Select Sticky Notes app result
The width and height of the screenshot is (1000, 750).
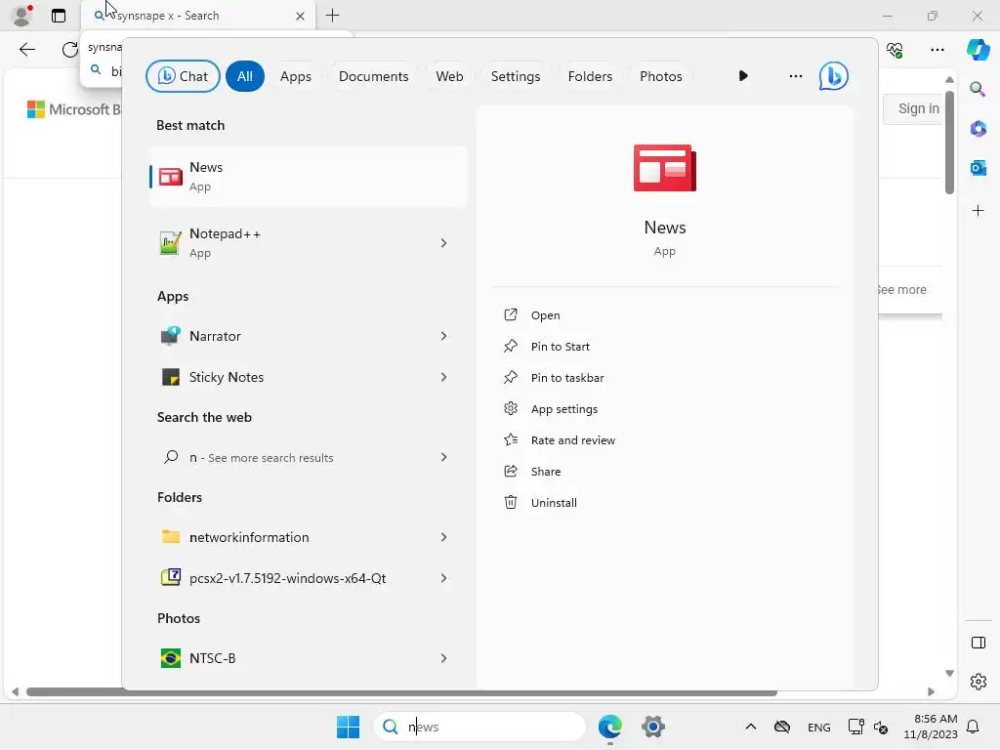coord(308,377)
